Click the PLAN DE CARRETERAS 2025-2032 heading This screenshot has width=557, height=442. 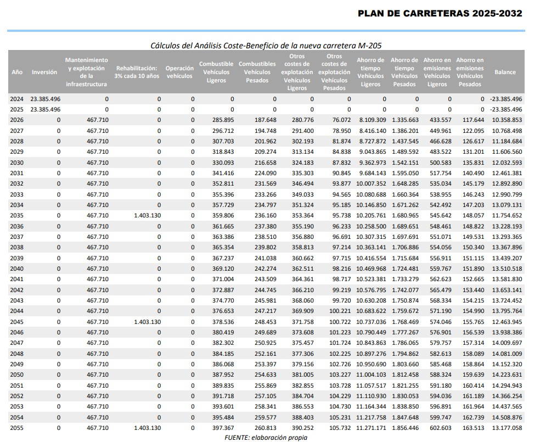[x=440, y=14]
